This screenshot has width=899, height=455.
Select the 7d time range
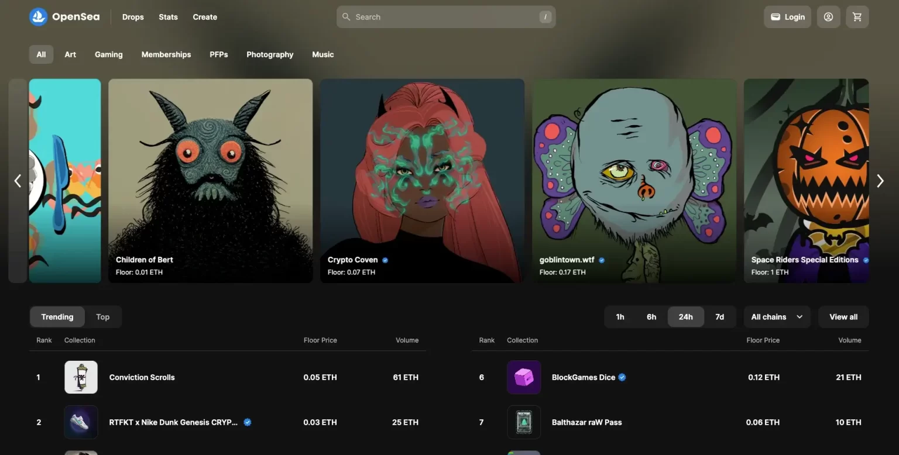(x=719, y=317)
